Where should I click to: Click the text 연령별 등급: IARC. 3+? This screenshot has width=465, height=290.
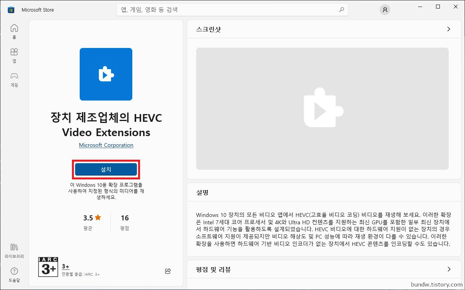click(x=81, y=274)
